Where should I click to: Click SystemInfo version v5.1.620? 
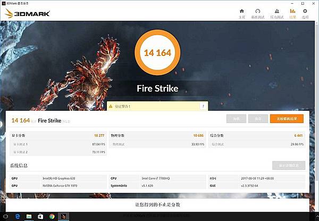(x=147, y=185)
